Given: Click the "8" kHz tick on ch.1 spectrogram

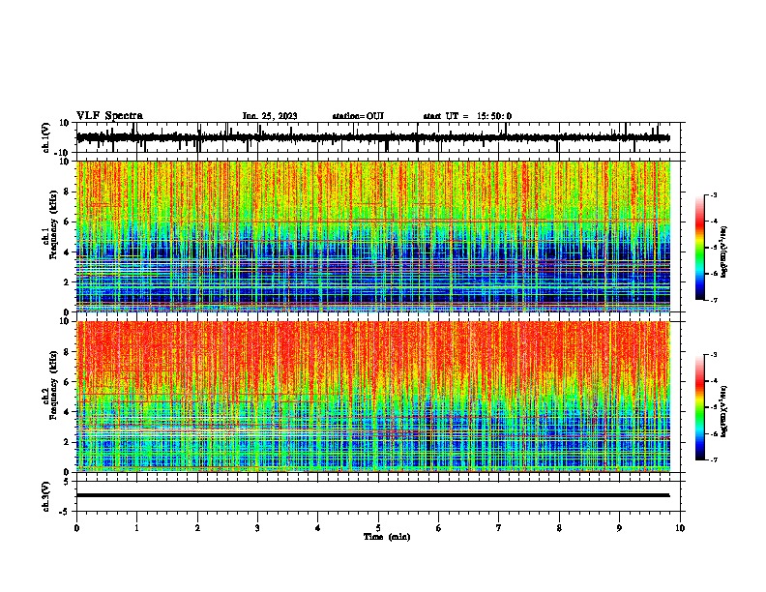Looking at the screenshot, I should [x=67, y=192].
